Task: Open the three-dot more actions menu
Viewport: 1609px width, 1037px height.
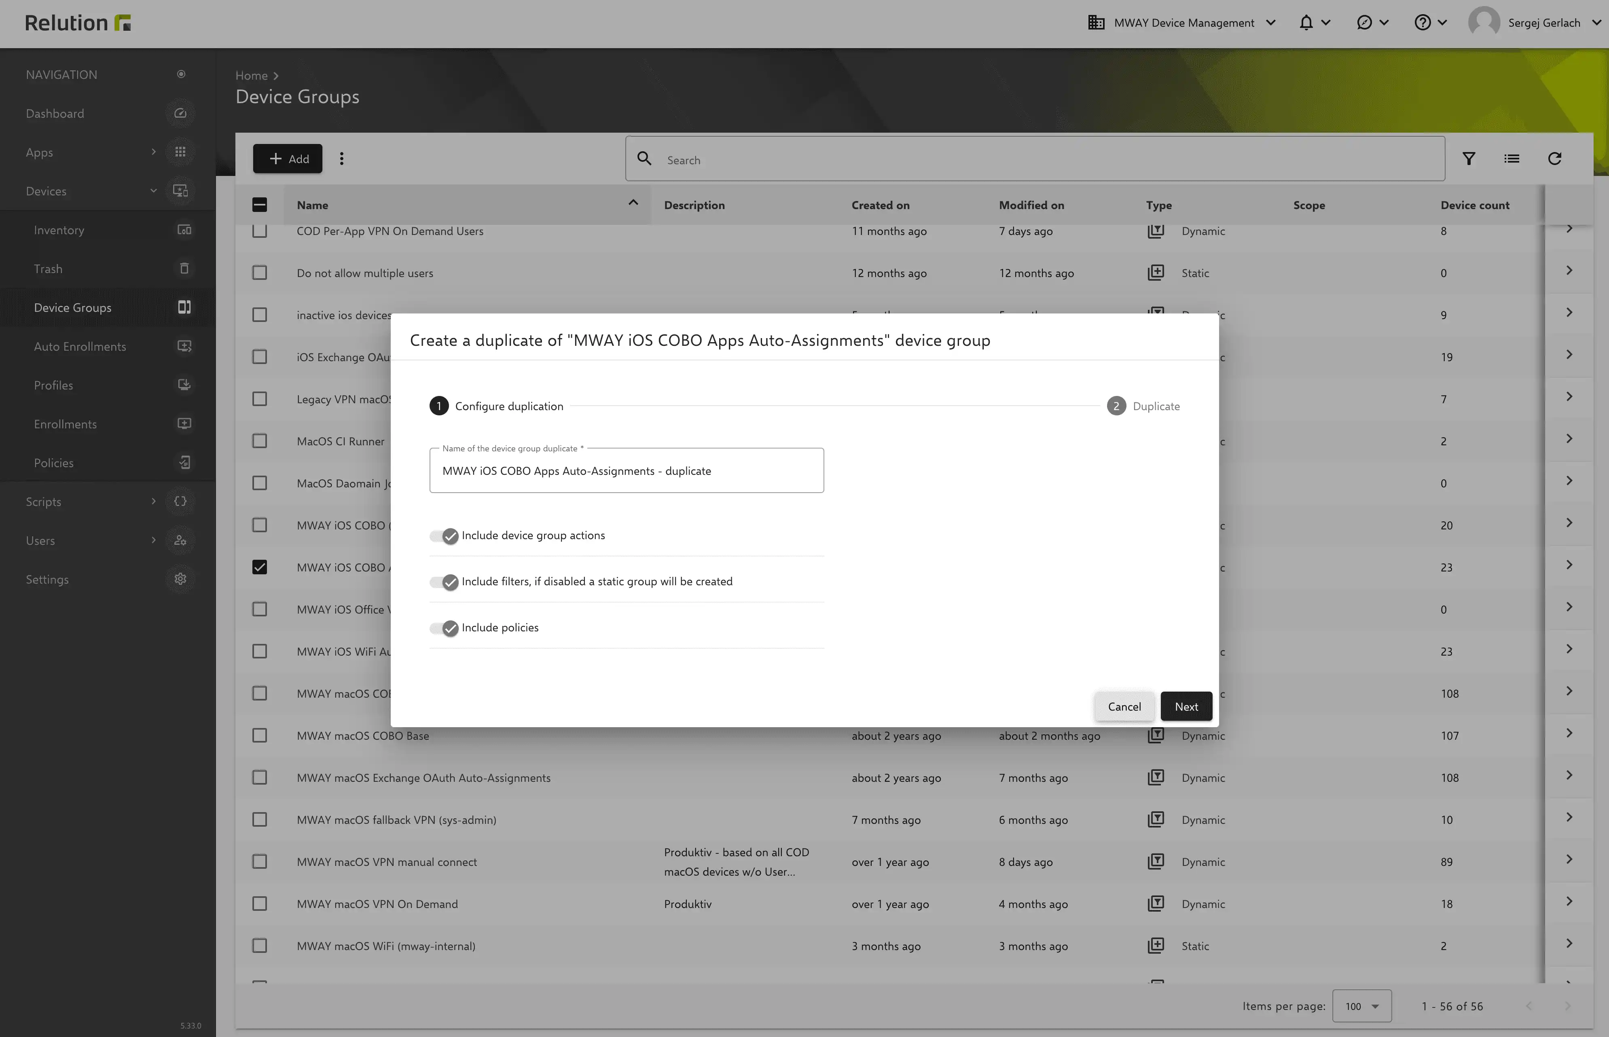Action: coord(342,159)
